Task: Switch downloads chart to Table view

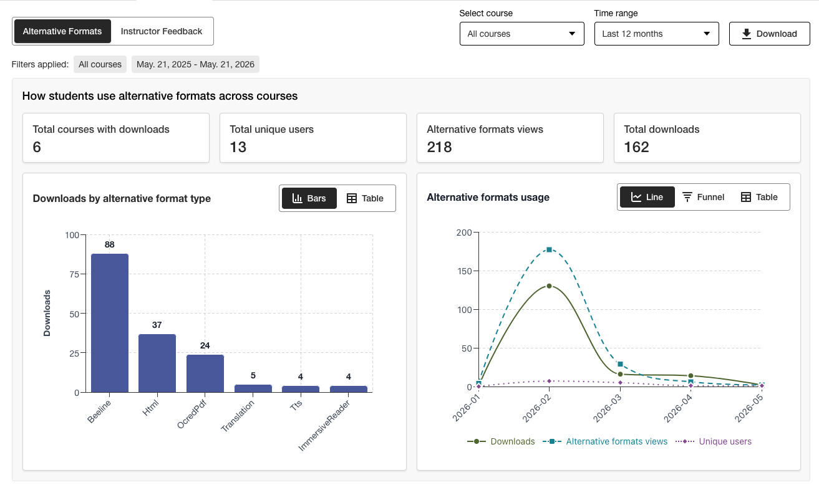Action: [365, 198]
